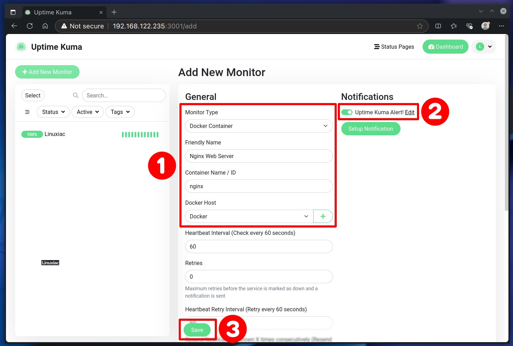Save the new monitor
This screenshot has height=346, width=513.
[x=197, y=330]
